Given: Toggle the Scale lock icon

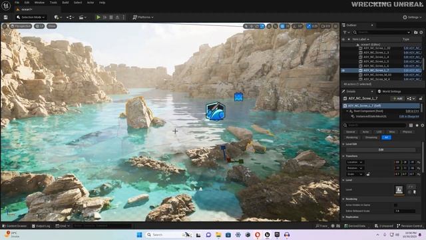Looking at the screenshot, I should click(368, 174).
